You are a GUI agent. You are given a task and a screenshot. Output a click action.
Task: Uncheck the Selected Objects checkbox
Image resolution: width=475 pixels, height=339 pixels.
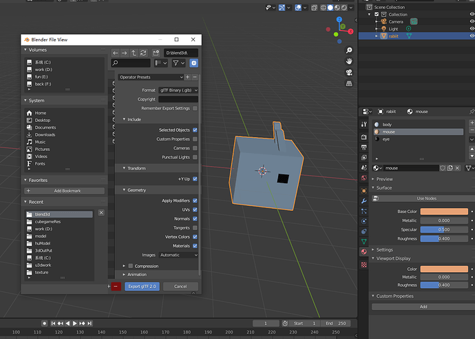pyautogui.click(x=196, y=130)
